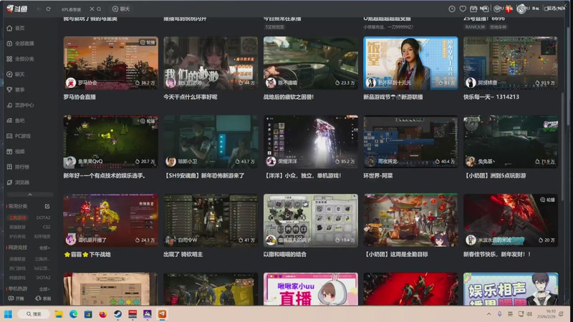This screenshot has height=322, width=573.
Task: Open the watch history clock icon
Action: coord(452,9)
